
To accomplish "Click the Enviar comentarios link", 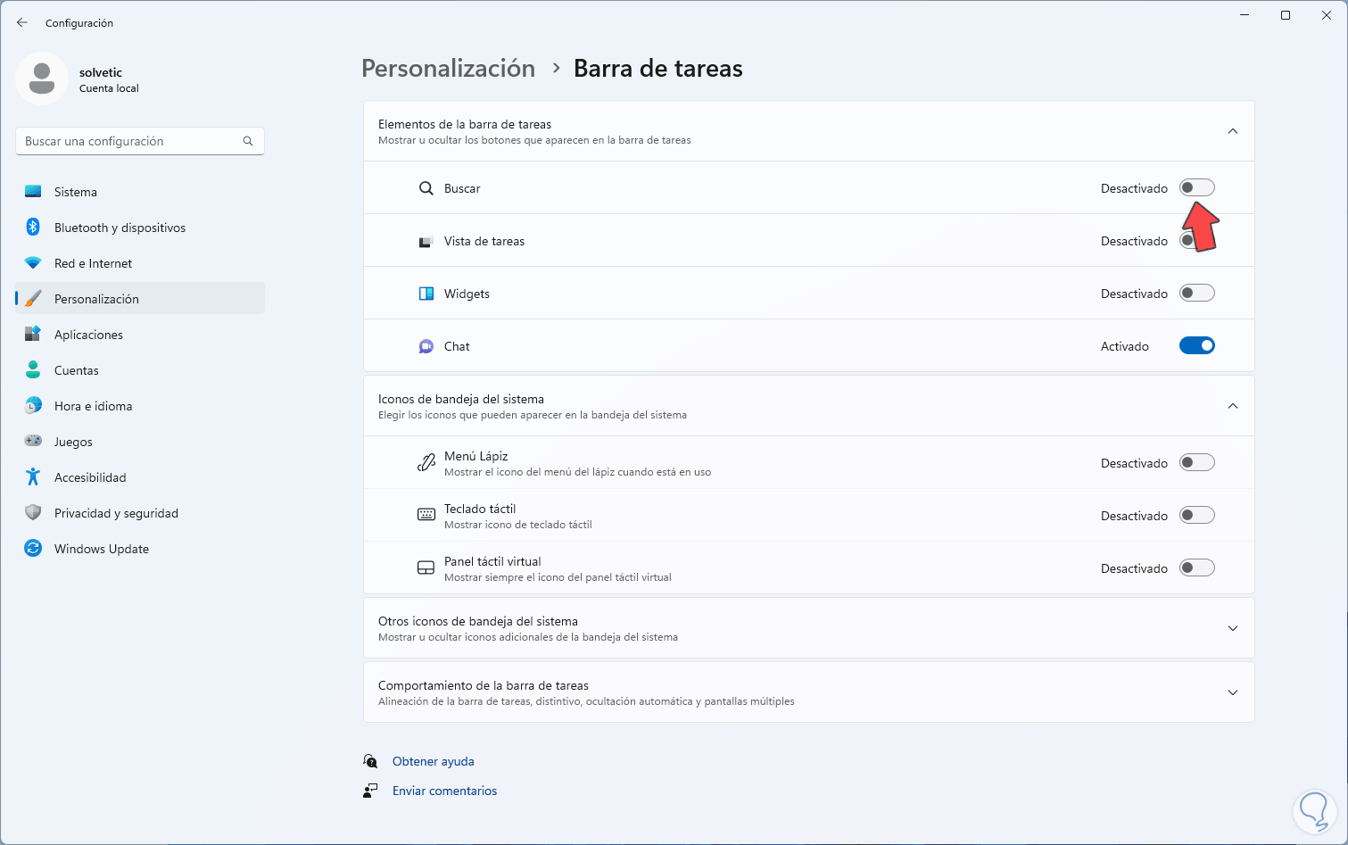I will [x=444, y=791].
